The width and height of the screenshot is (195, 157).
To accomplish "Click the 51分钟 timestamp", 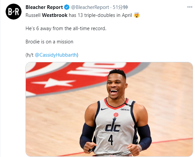I will pyautogui.click(x=120, y=7).
